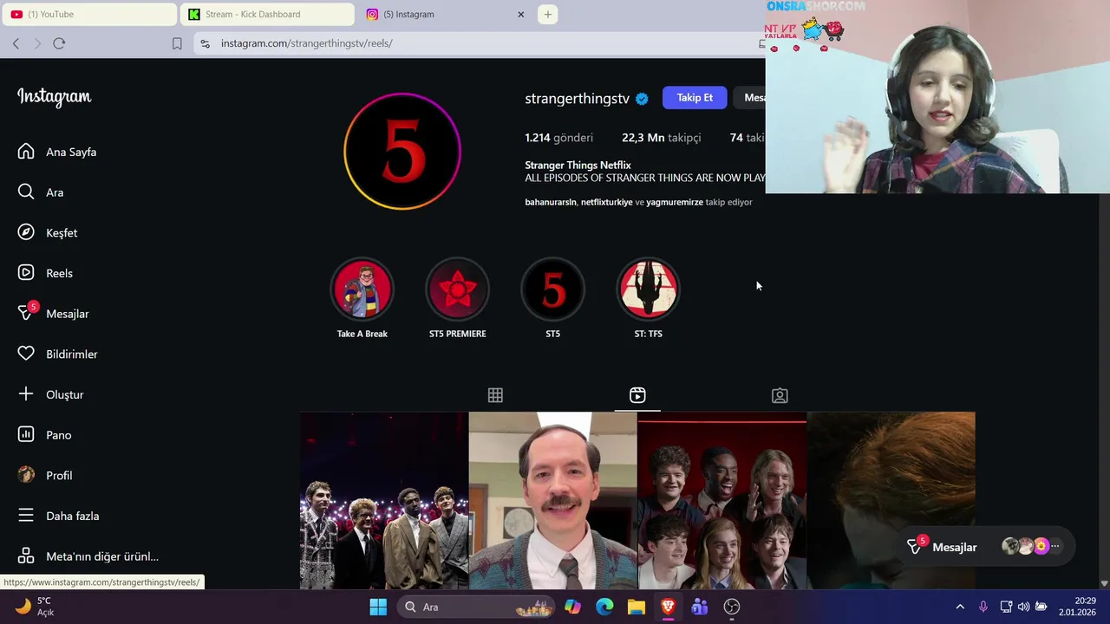Open Copilot from the taskbar

[x=572, y=607]
